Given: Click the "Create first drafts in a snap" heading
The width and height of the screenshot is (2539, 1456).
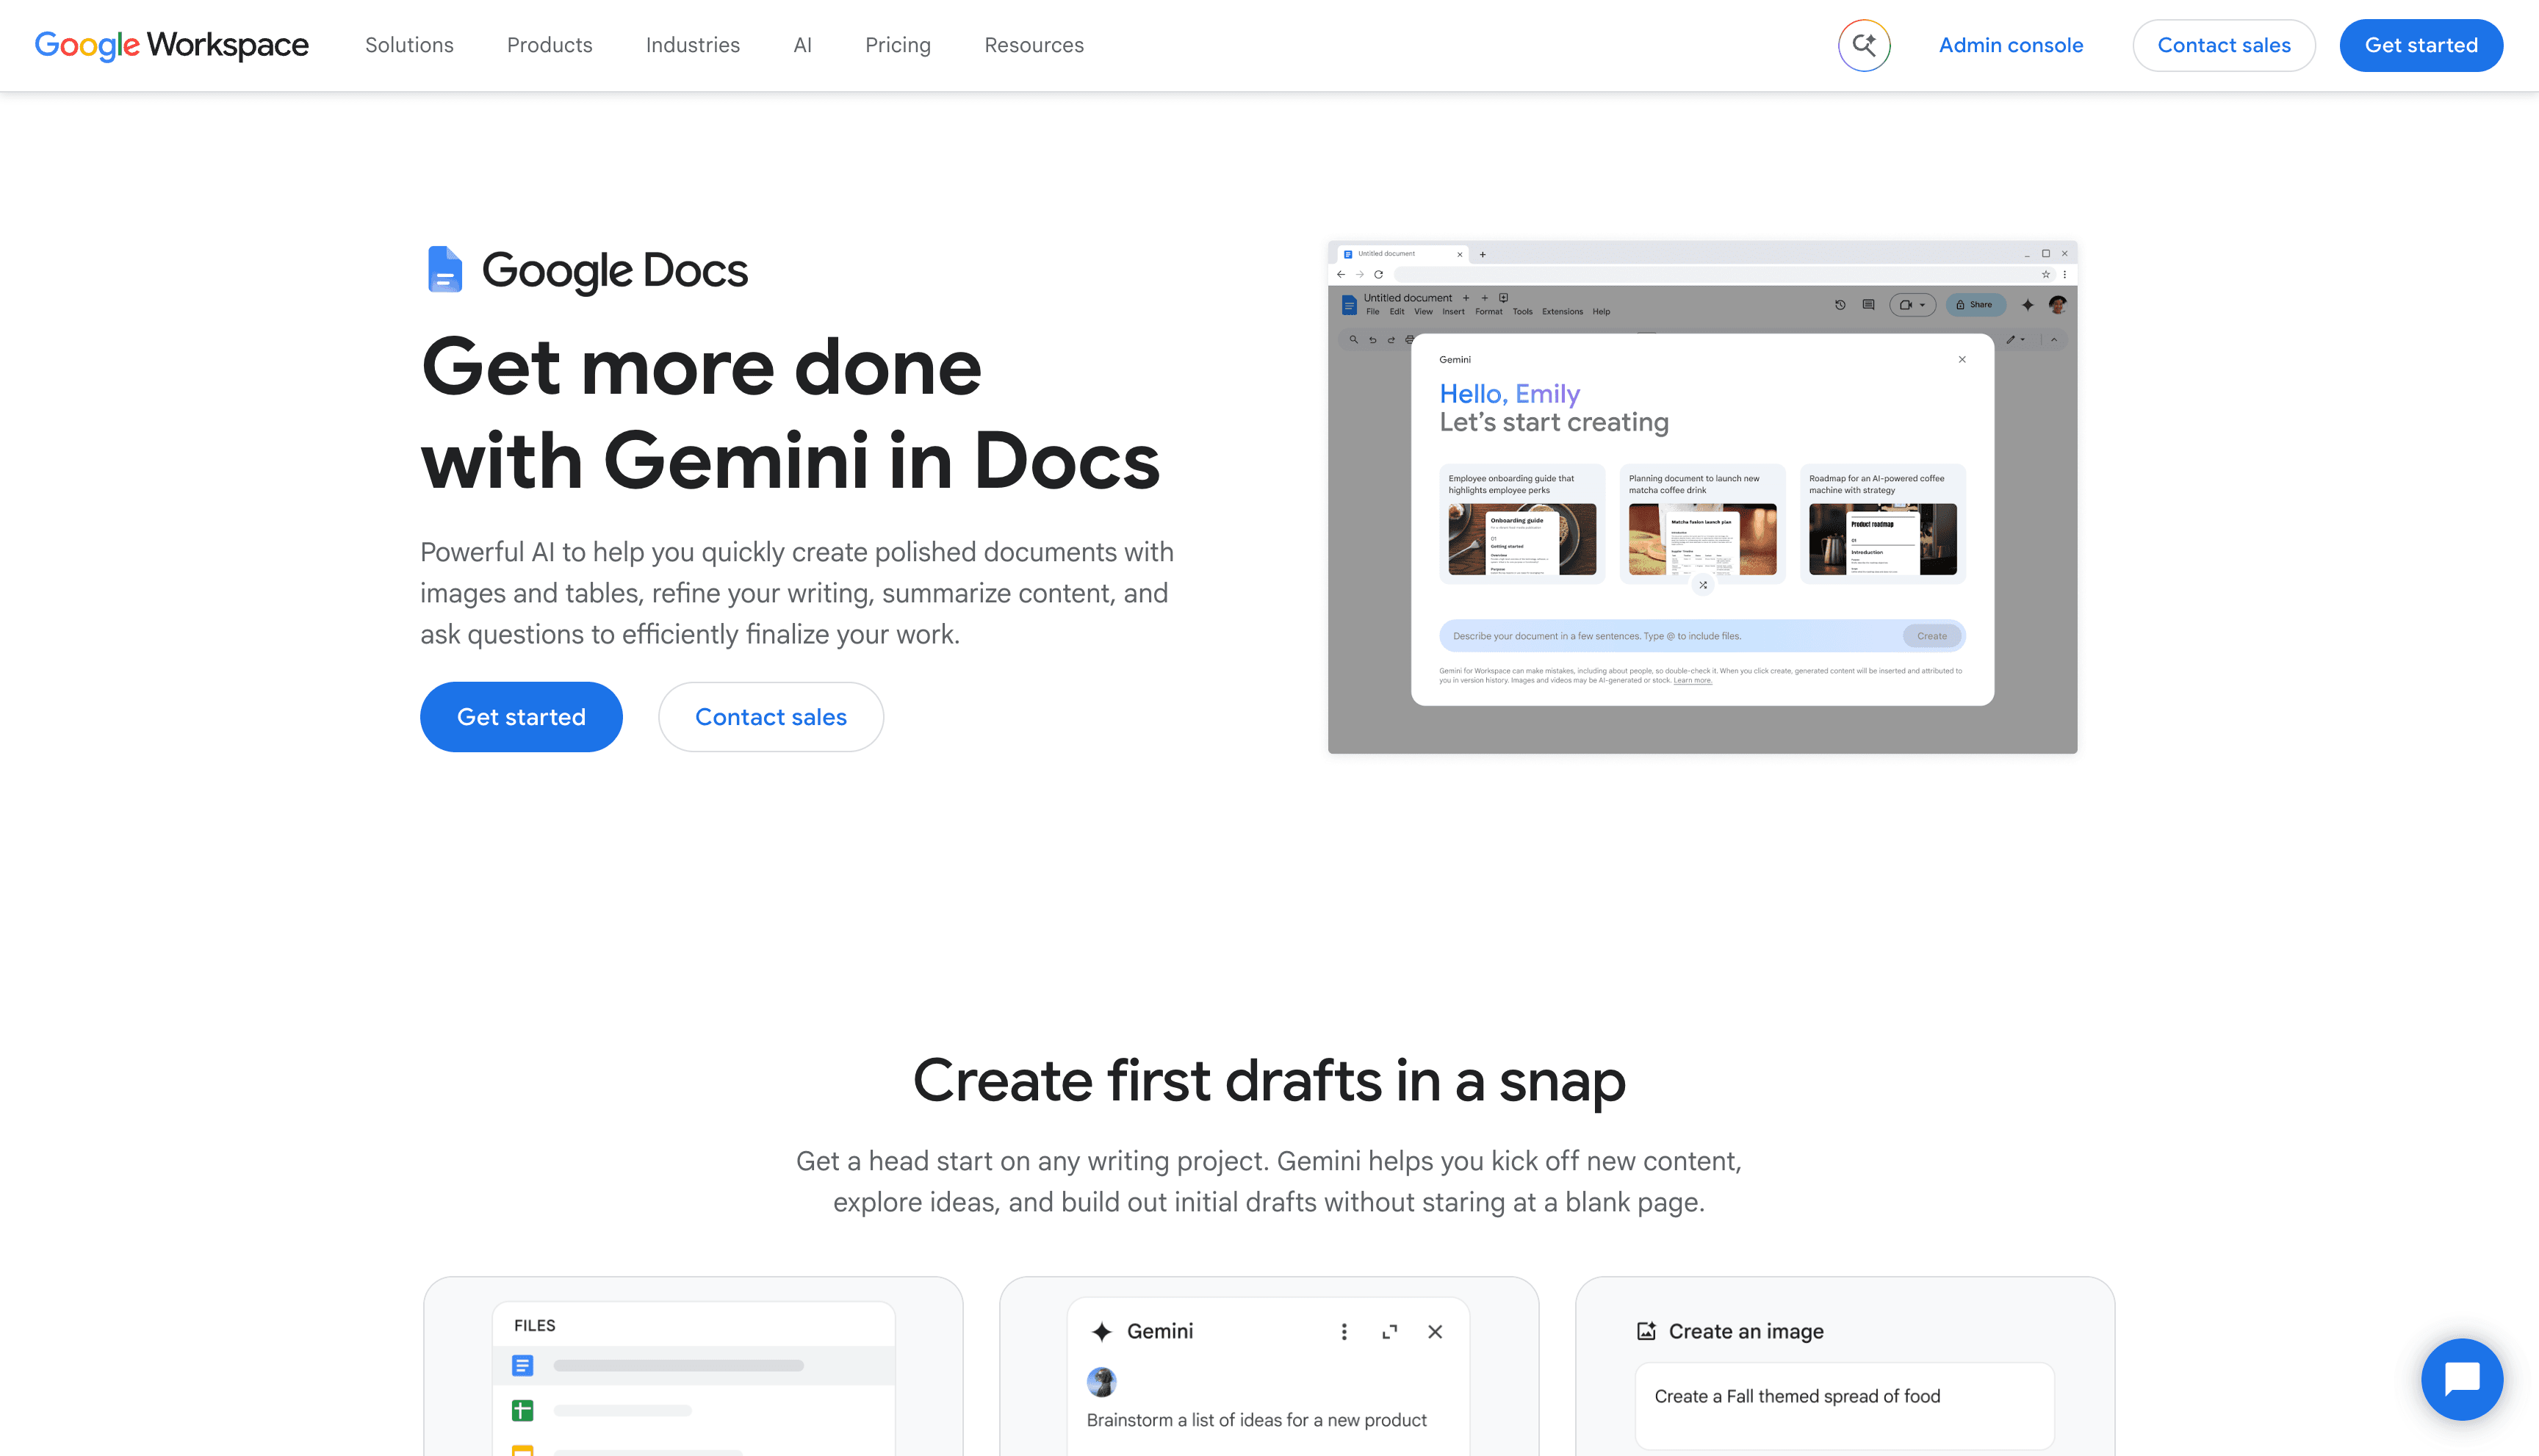Looking at the screenshot, I should 1269,1081.
